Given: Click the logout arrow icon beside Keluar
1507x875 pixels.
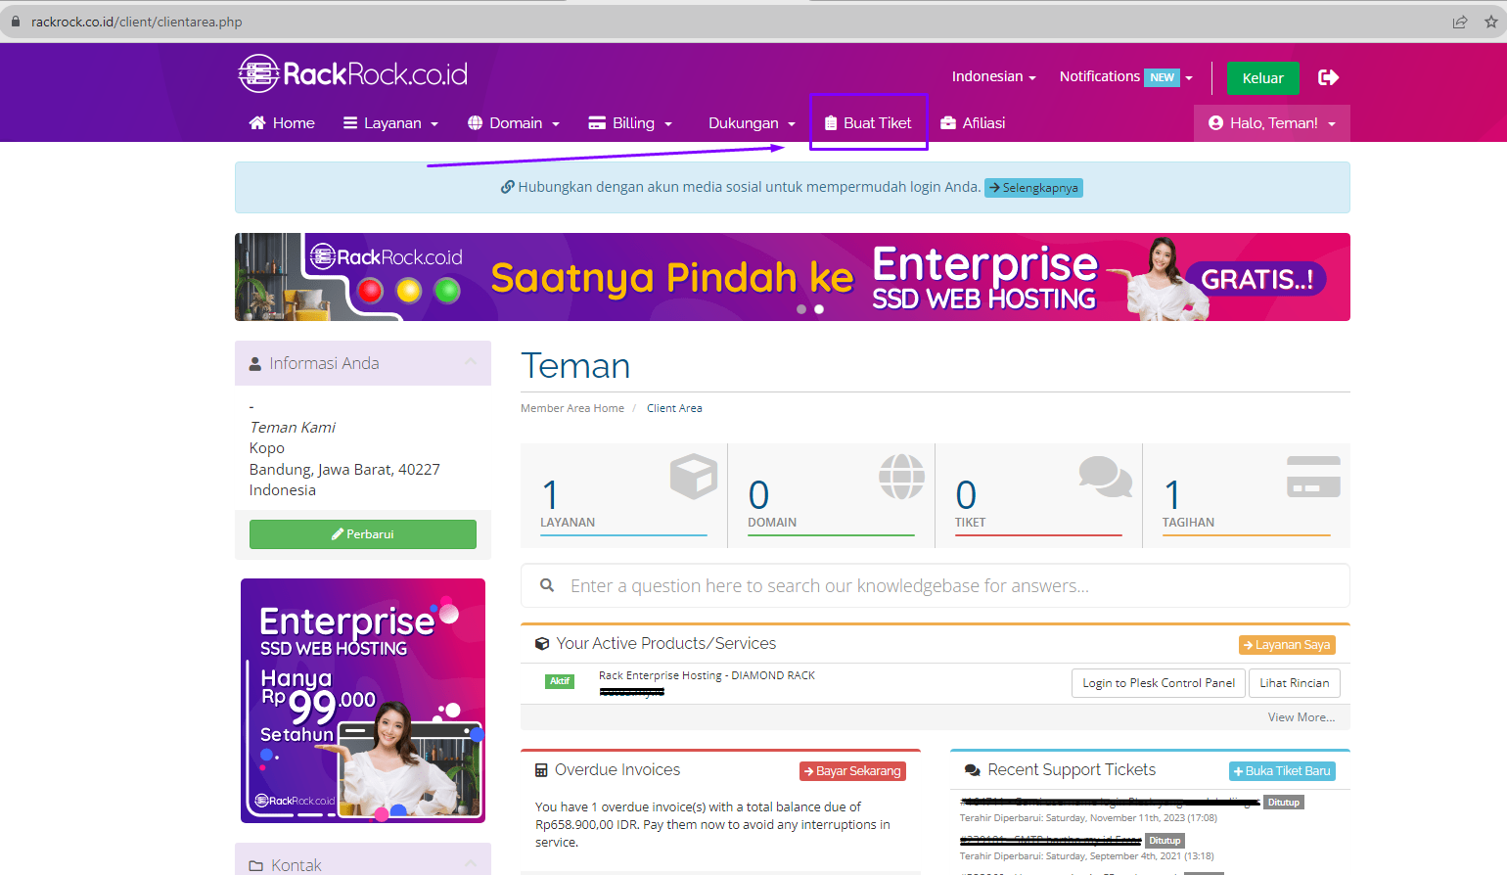Looking at the screenshot, I should (x=1328, y=77).
